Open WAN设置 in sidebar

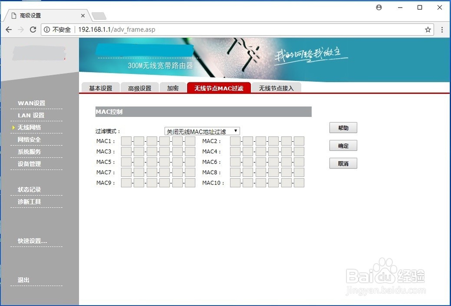coord(32,103)
